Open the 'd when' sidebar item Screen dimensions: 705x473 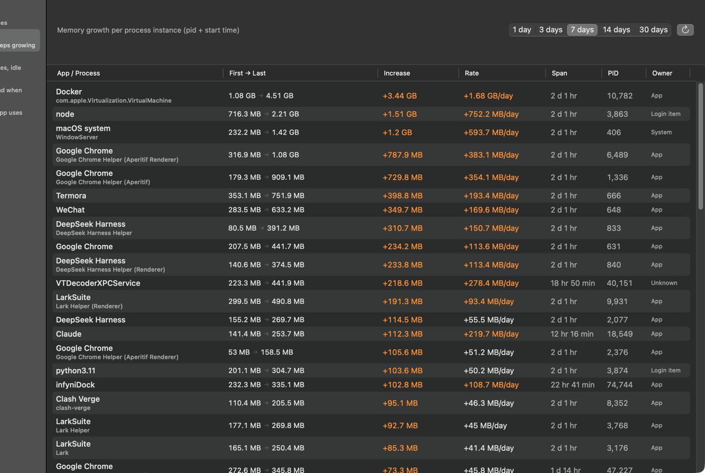click(11, 90)
